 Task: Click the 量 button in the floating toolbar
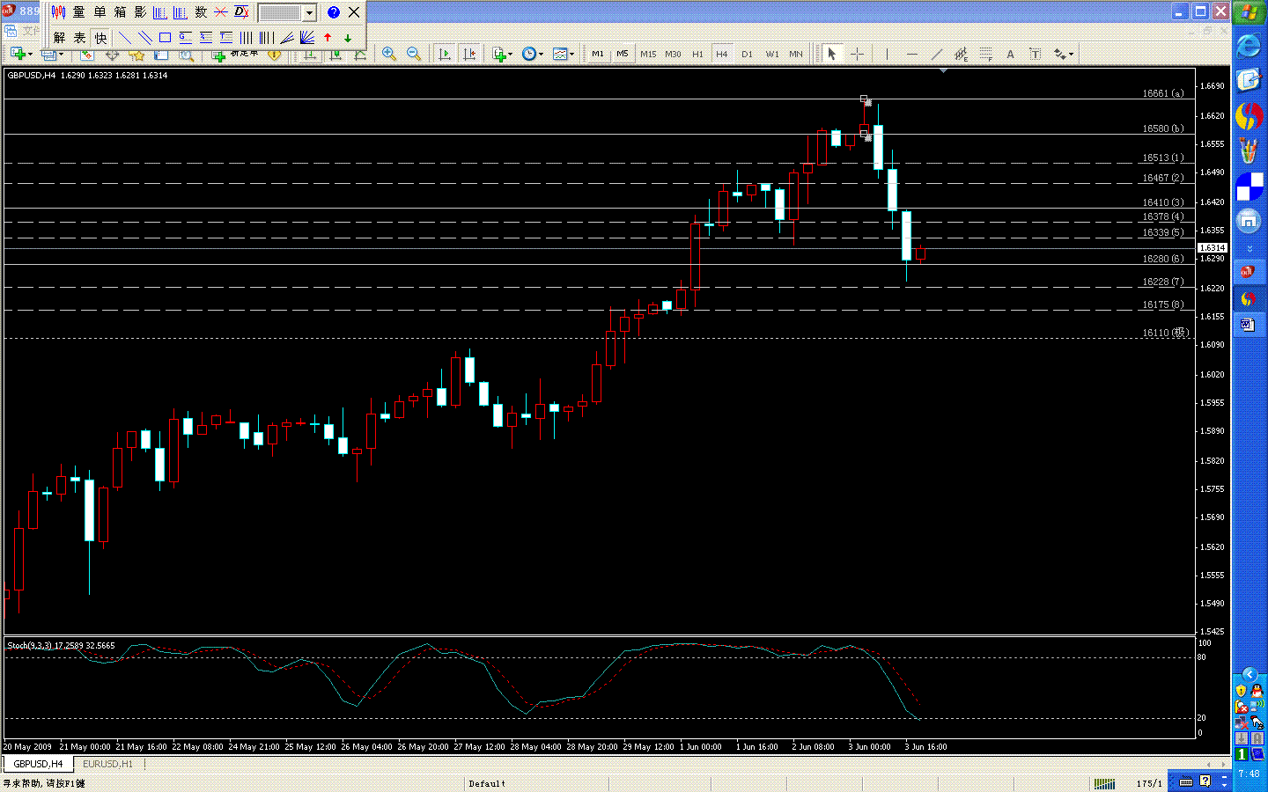click(79, 12)
